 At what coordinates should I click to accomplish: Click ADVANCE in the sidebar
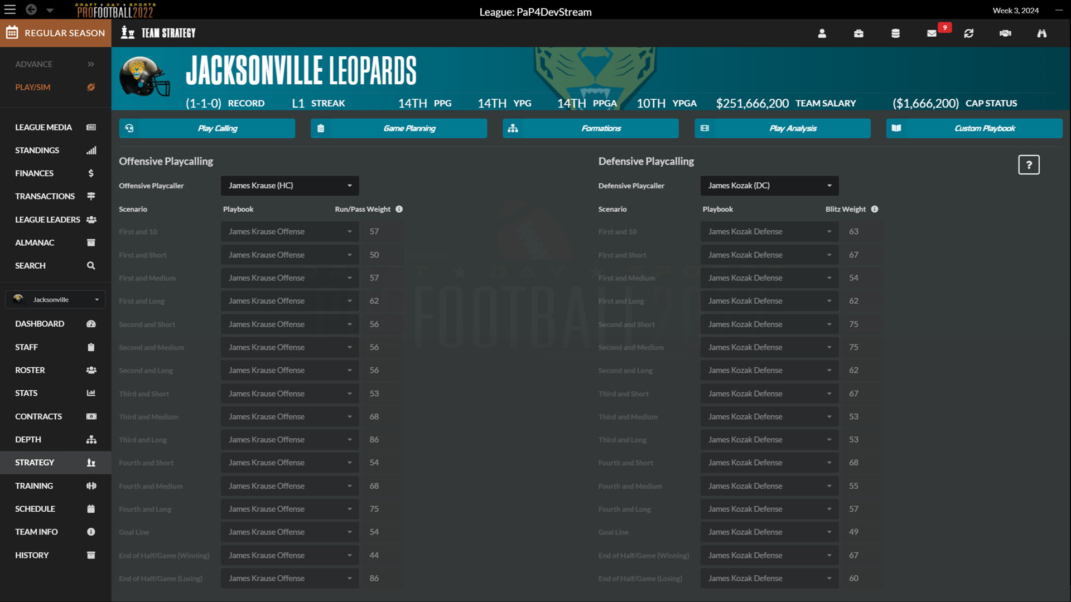(x=33, y=64)
